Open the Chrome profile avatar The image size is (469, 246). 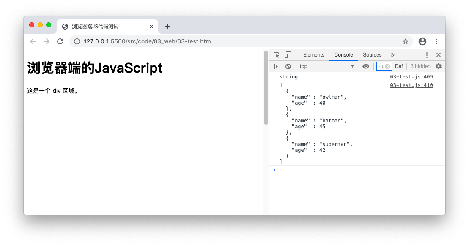tap(422, 41)
